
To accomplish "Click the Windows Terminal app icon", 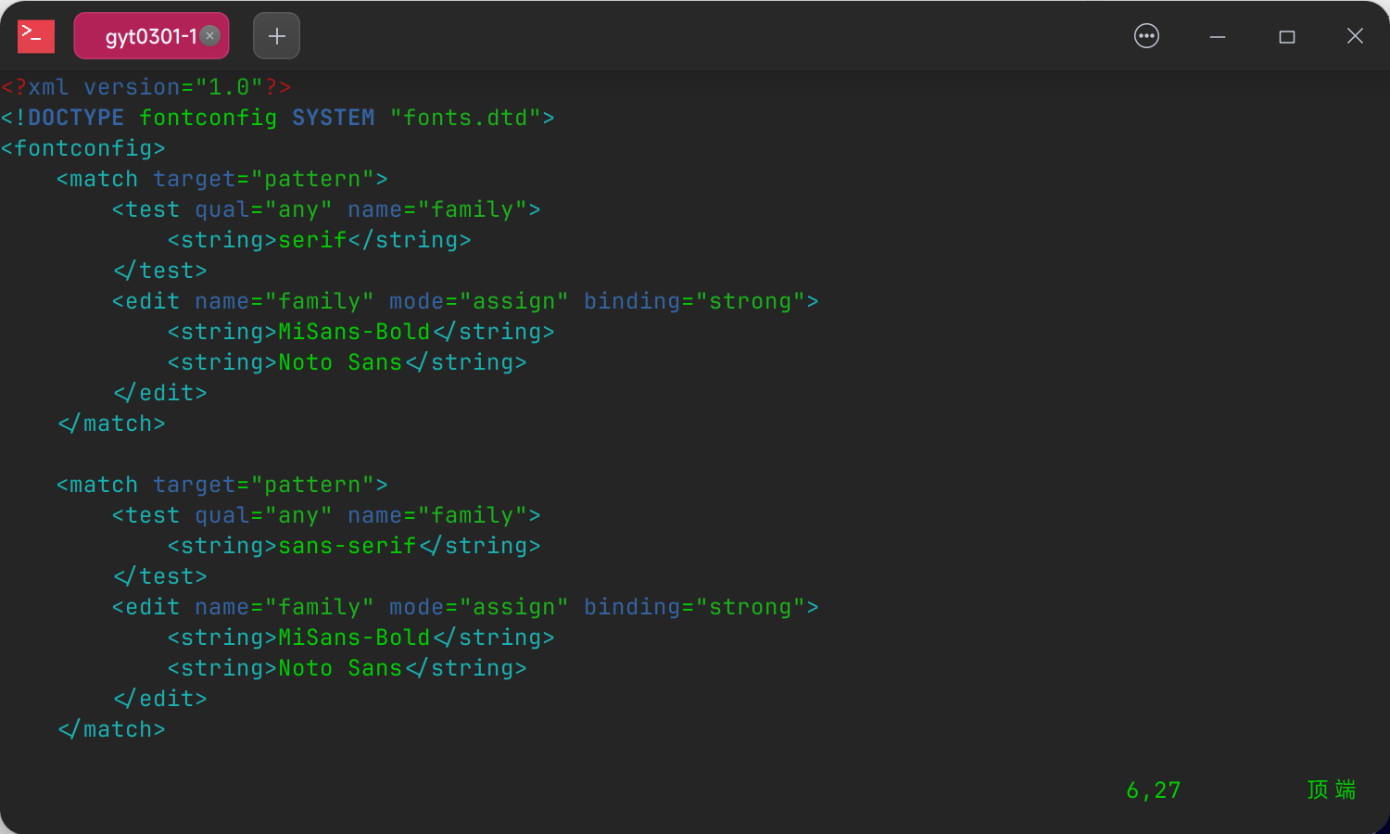I will (35, 35).
